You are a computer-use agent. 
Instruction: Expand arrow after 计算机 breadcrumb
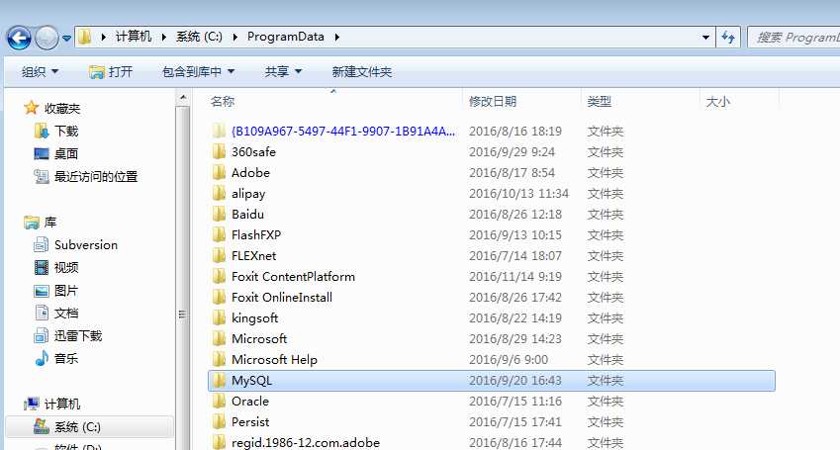click(x=164, y=37)
